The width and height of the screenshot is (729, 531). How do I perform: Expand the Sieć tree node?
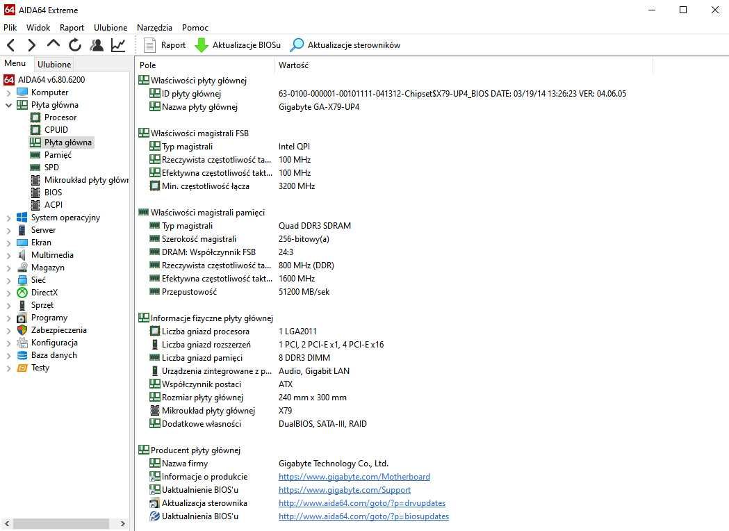point(8,280)
